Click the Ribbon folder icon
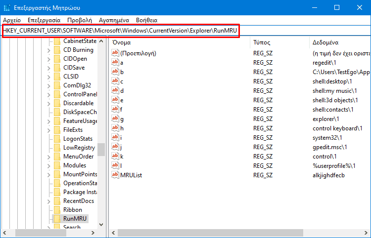 coord(57,210)
